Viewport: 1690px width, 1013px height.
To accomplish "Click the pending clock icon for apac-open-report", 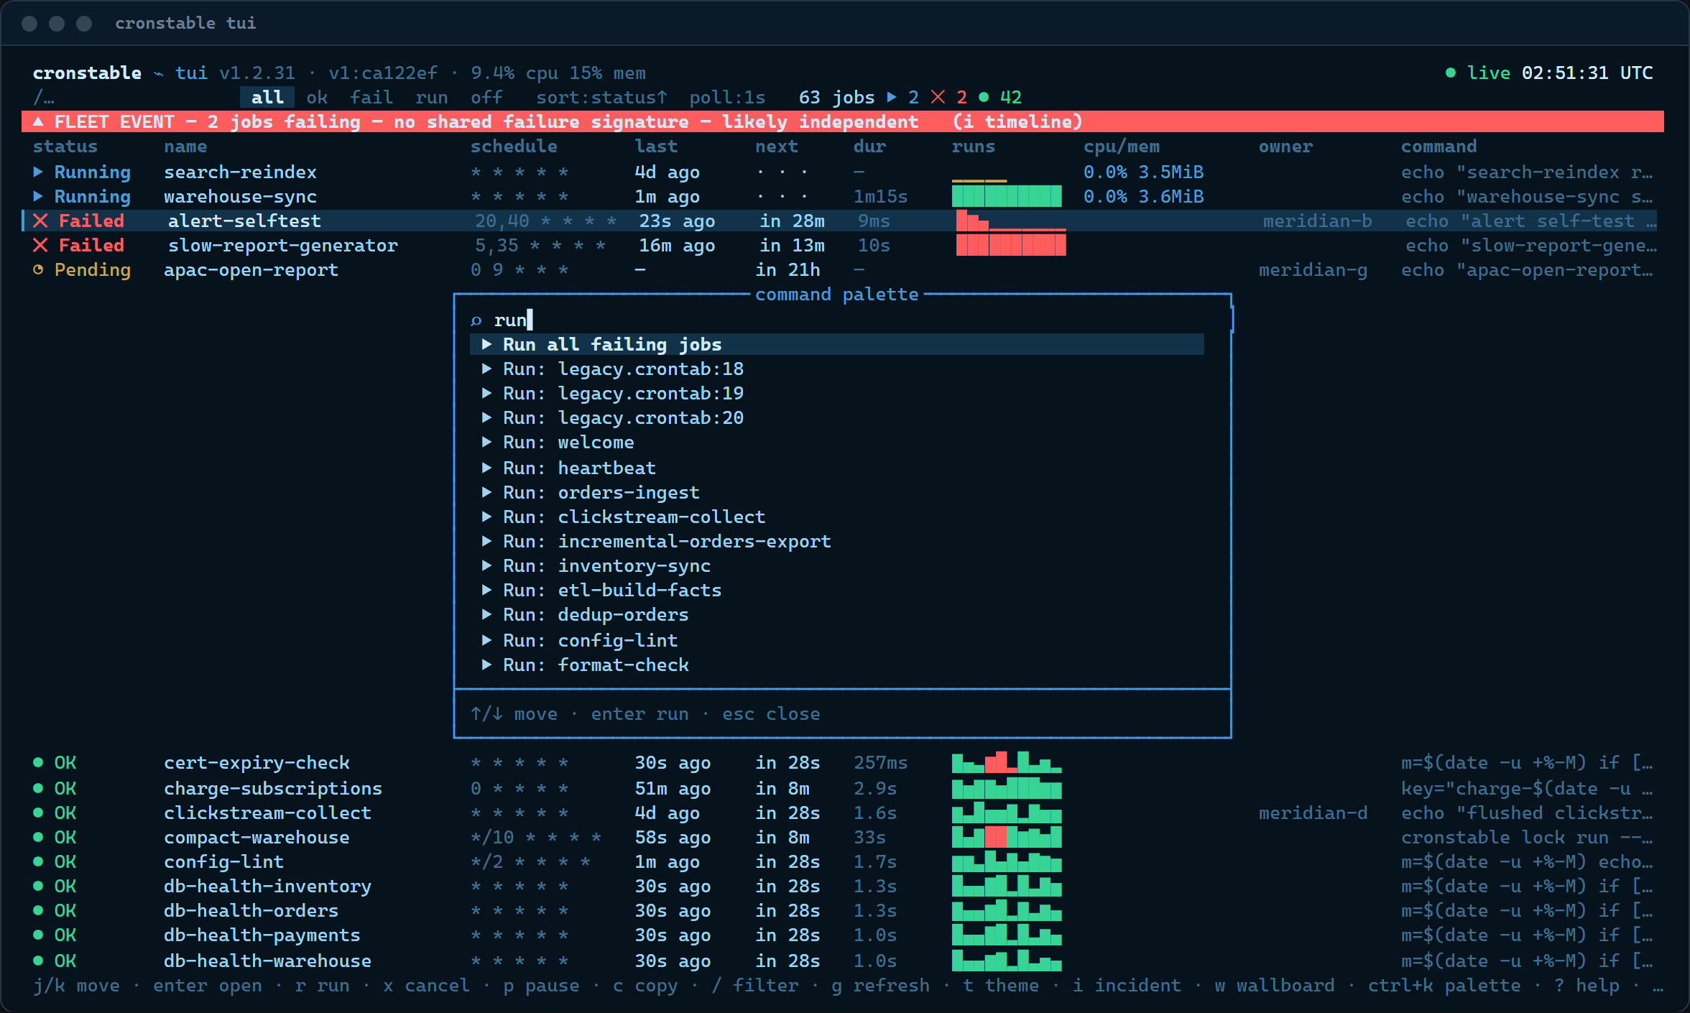I will (x=38, y=270).
